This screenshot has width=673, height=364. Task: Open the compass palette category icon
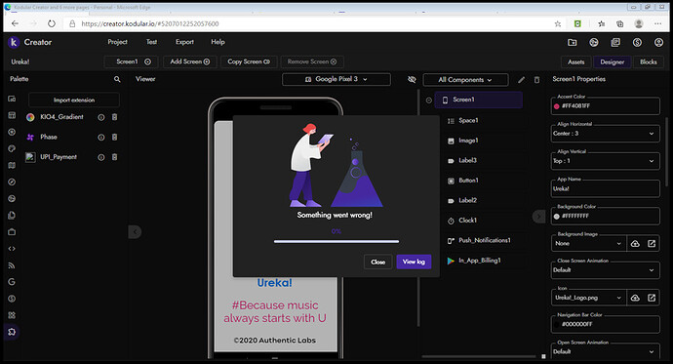[12, 182]
